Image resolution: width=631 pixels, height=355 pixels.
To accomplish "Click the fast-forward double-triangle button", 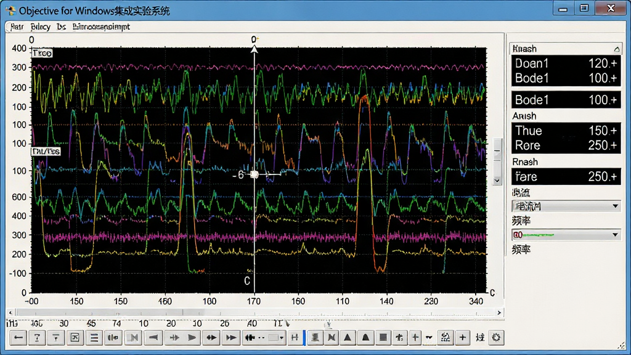I will tap(231, 337).
